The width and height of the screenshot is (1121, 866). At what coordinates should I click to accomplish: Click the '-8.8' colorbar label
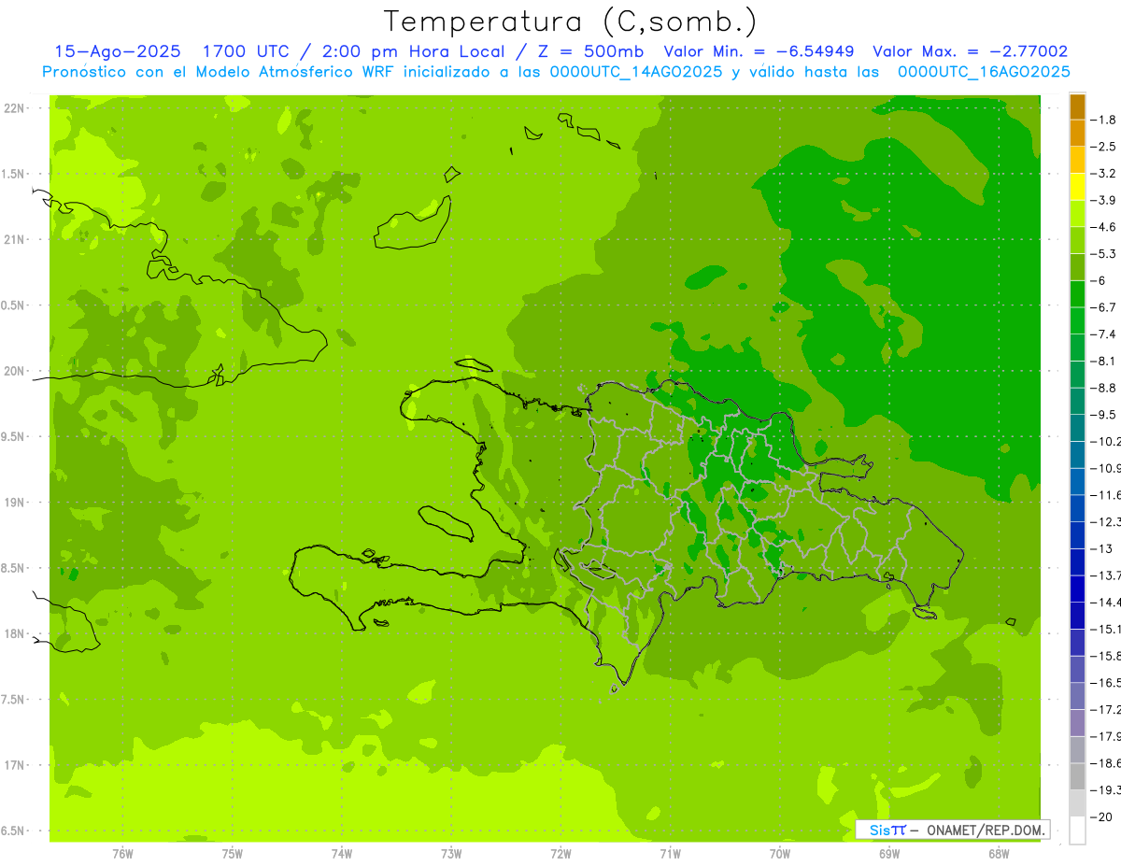coord(1104,388)
